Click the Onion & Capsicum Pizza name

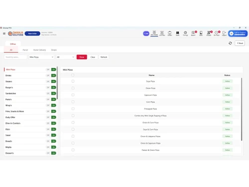[x=150, y=143]
